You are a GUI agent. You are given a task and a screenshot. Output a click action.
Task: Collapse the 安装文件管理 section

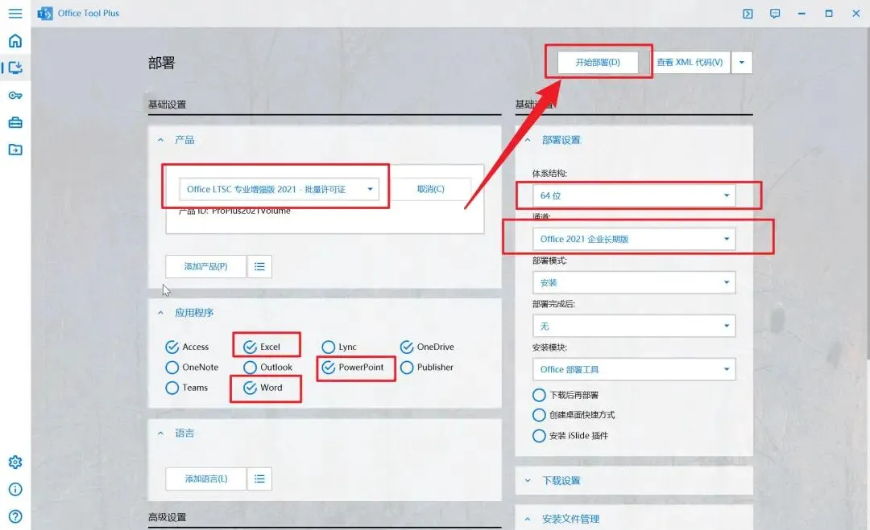click(528, 519)
